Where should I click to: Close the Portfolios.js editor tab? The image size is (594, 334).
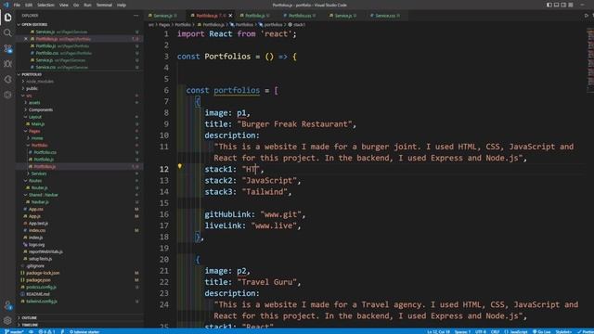pos(230,16)
